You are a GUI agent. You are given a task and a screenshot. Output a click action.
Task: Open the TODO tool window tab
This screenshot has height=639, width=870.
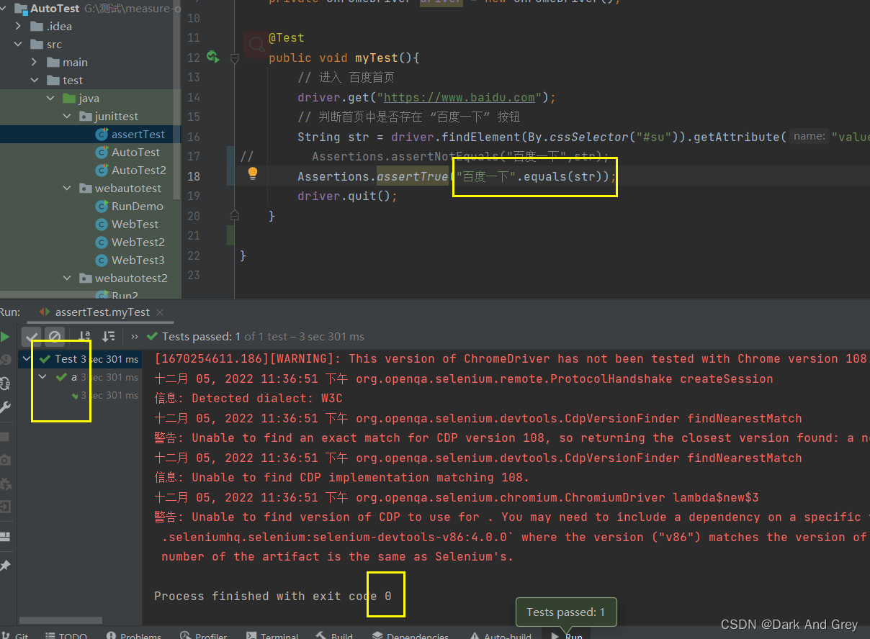(66, 635)
